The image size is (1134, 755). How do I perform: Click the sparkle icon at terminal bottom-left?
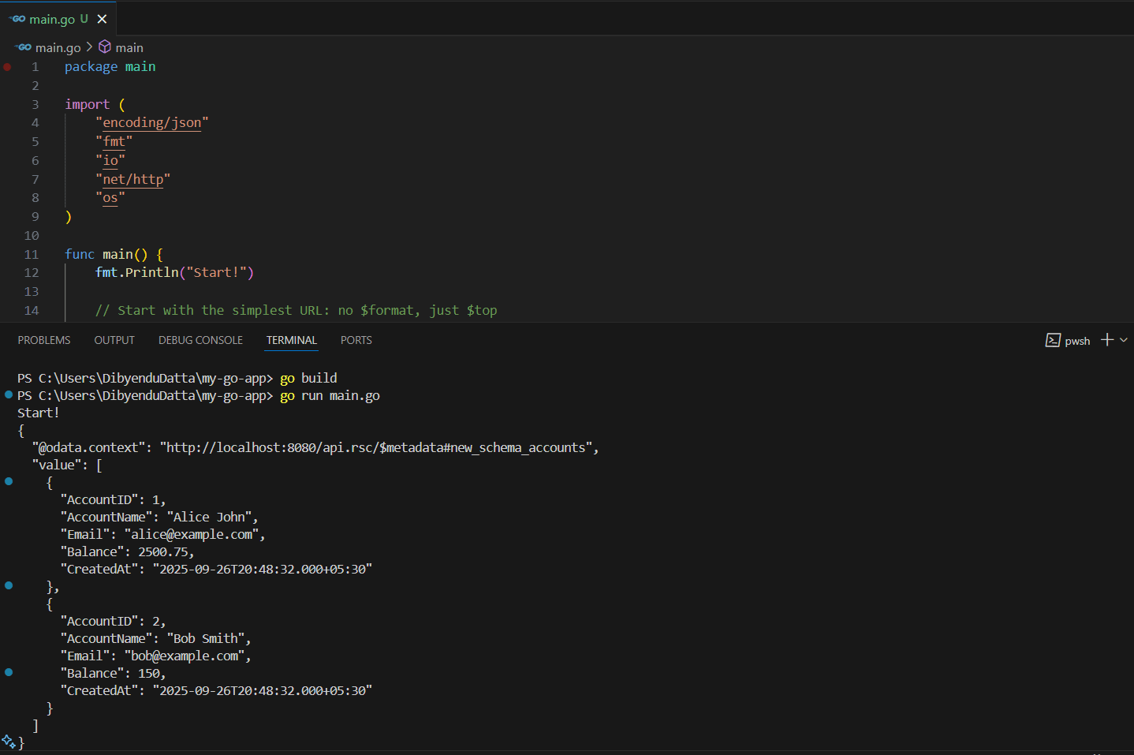9,742
